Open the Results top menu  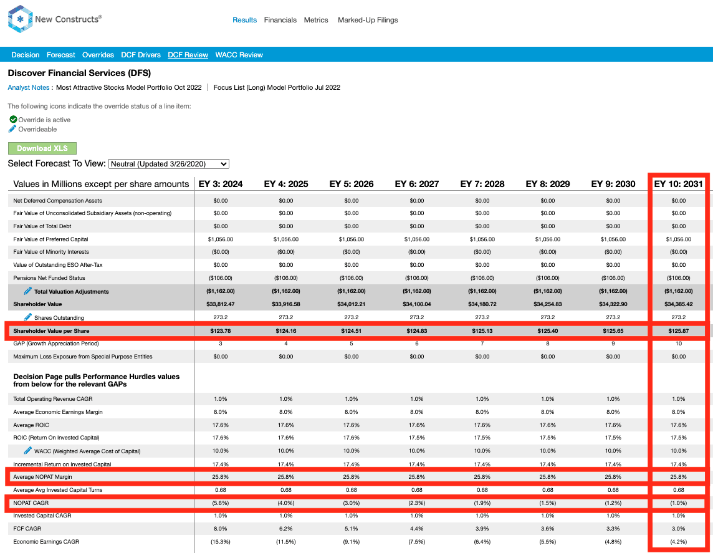click(x=245, y=20)
